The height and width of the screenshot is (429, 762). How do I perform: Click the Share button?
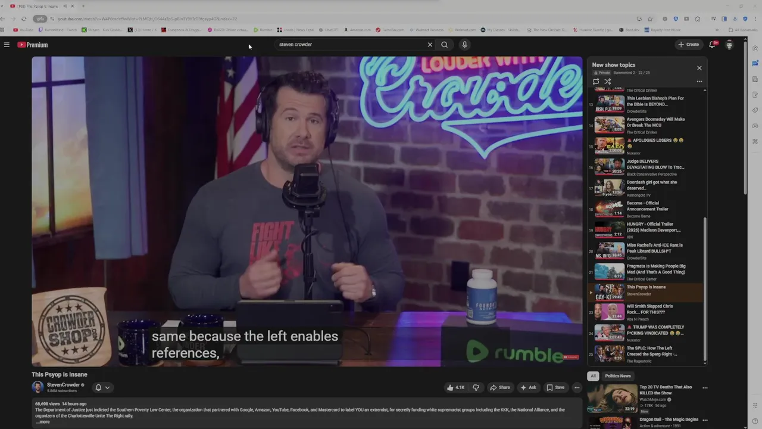click(x=500, y=387)
